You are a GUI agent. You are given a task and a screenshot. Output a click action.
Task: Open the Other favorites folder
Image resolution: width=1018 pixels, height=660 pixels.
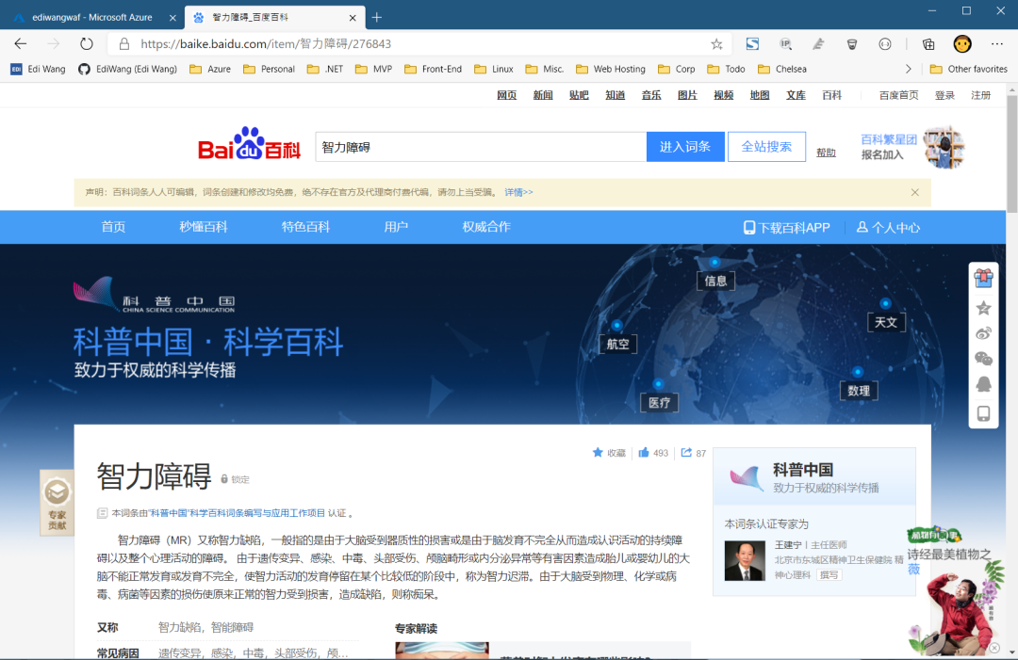(969, 69)
